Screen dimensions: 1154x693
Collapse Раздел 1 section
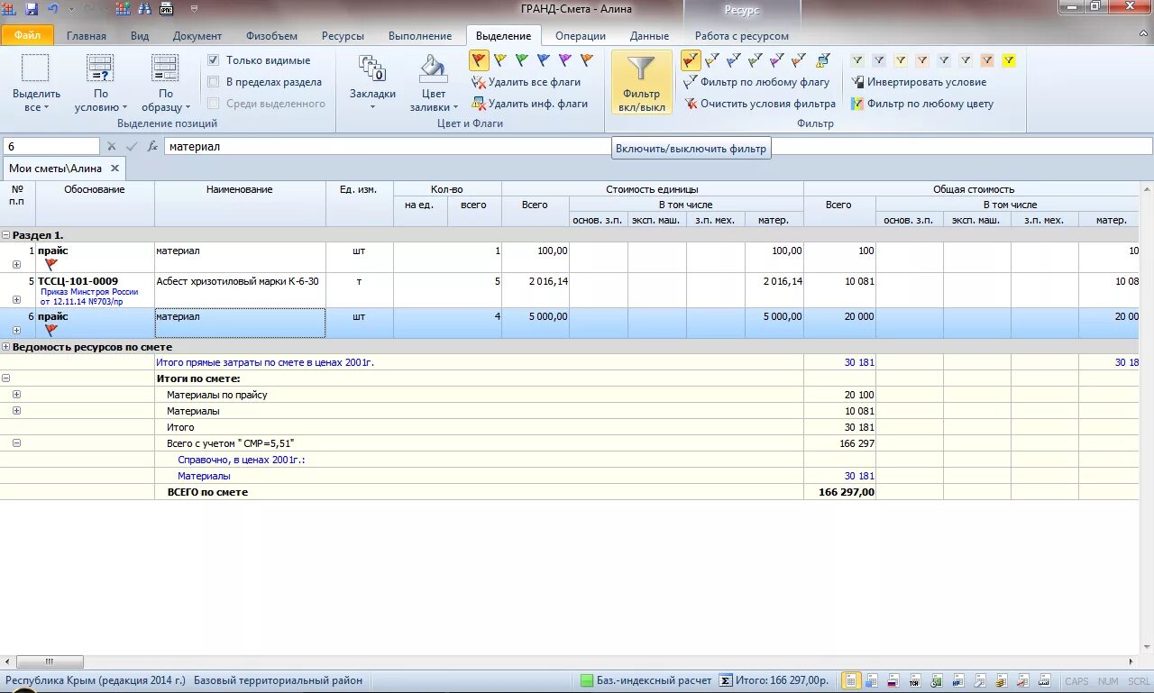(x=6, y=235)
